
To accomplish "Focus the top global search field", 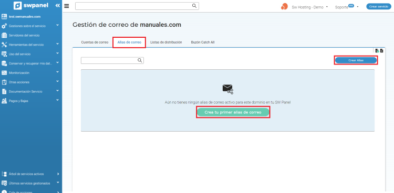I will click(x=137, y=6).
